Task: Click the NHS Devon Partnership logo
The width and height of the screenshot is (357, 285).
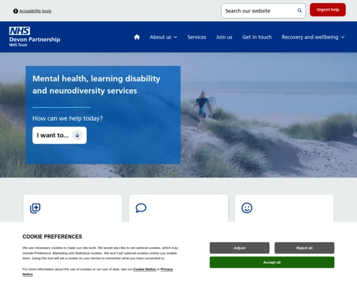Action: pyautogui.click(x=35, y=37)
